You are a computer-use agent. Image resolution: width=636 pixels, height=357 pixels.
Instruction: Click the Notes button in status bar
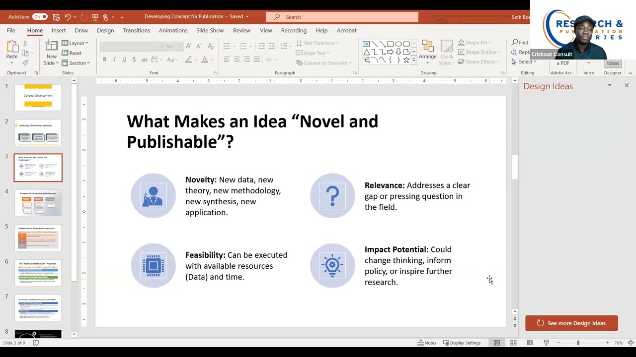point(427,343)
